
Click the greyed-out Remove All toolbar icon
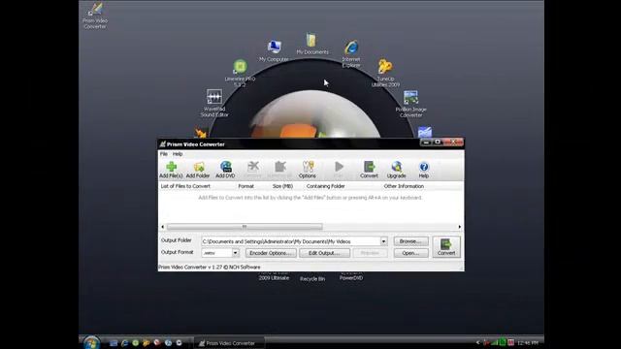click(280, 170)
